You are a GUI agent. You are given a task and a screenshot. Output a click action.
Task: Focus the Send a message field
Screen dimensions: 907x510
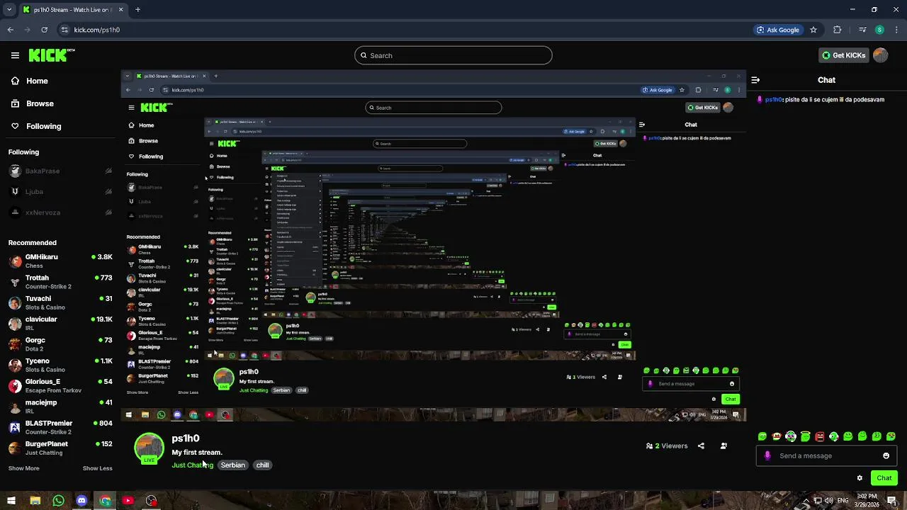[828, 455]
